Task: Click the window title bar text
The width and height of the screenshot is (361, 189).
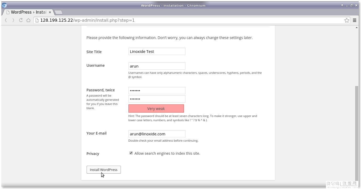Action: (x=173, y=5)
